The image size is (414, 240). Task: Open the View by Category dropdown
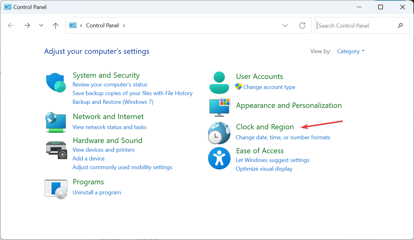coord(351,51)
